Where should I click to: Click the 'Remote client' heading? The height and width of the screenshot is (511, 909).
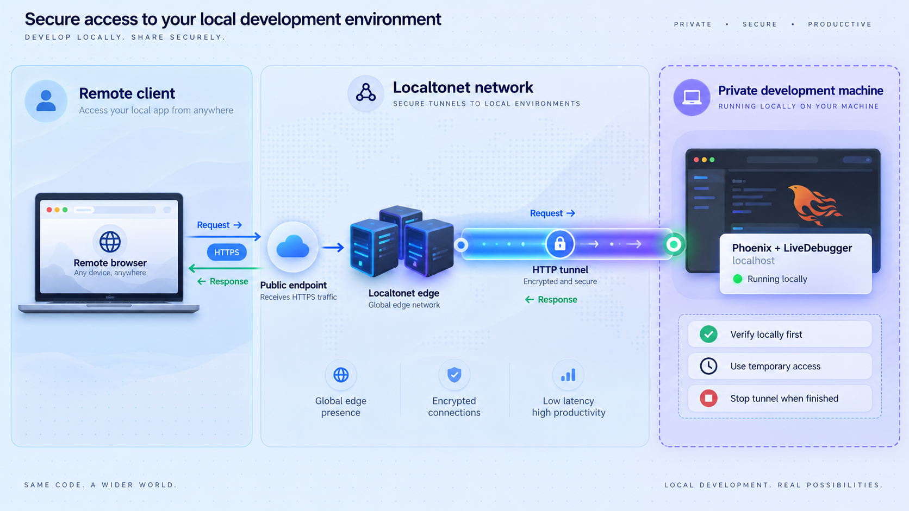tap(127, 93)
